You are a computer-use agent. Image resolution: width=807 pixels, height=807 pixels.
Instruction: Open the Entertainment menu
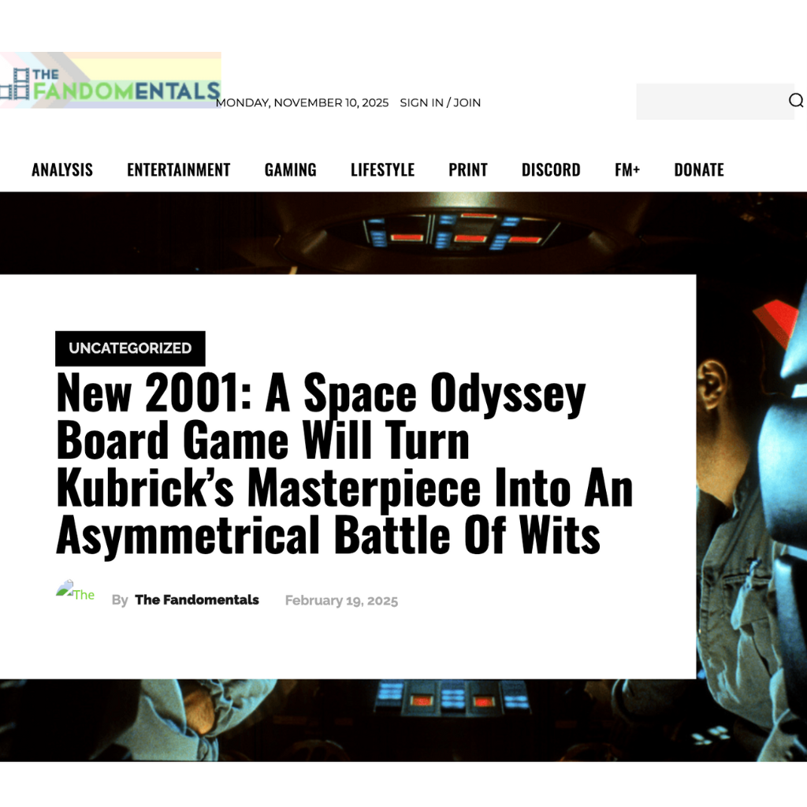click(178, 169)
